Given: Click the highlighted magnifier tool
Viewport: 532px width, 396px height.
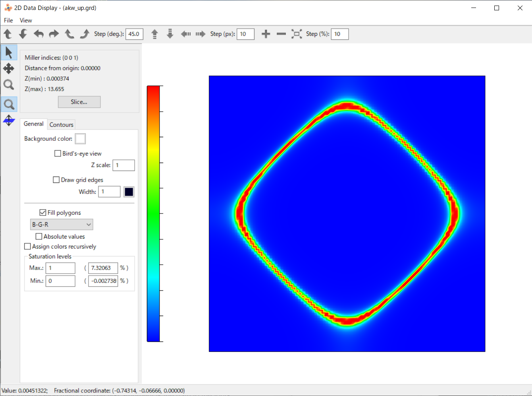Looking at the screenshot, I should point(9,105).
